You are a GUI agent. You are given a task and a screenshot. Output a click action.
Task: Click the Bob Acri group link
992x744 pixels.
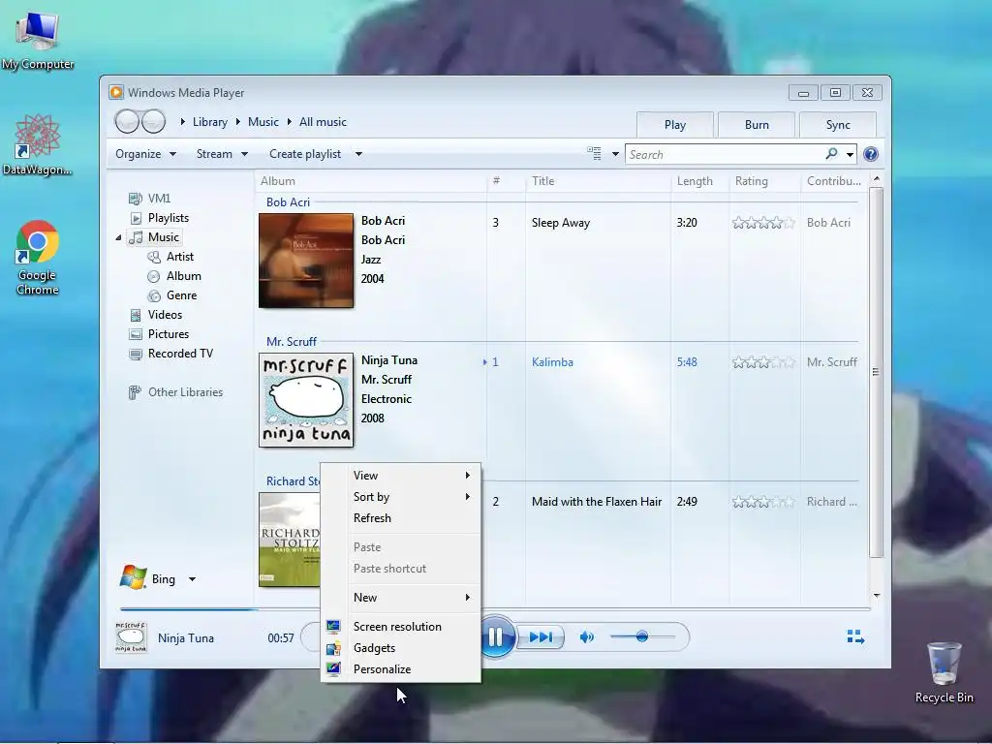tap(288, 202)
